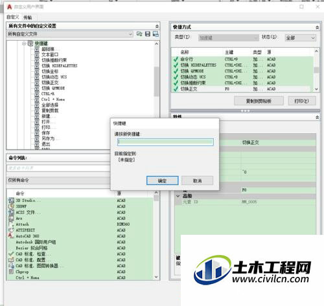
Task: Click green check beside 切换 QPMODE shortcut
Action: 176,71
